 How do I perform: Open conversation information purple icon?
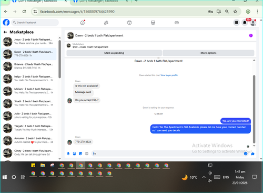[x=251, y=35]
